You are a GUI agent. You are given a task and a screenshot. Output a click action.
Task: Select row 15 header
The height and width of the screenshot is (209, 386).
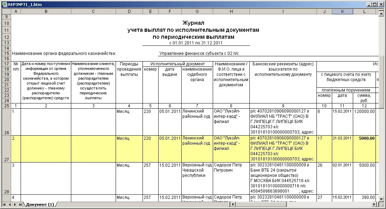coord(6,53)
